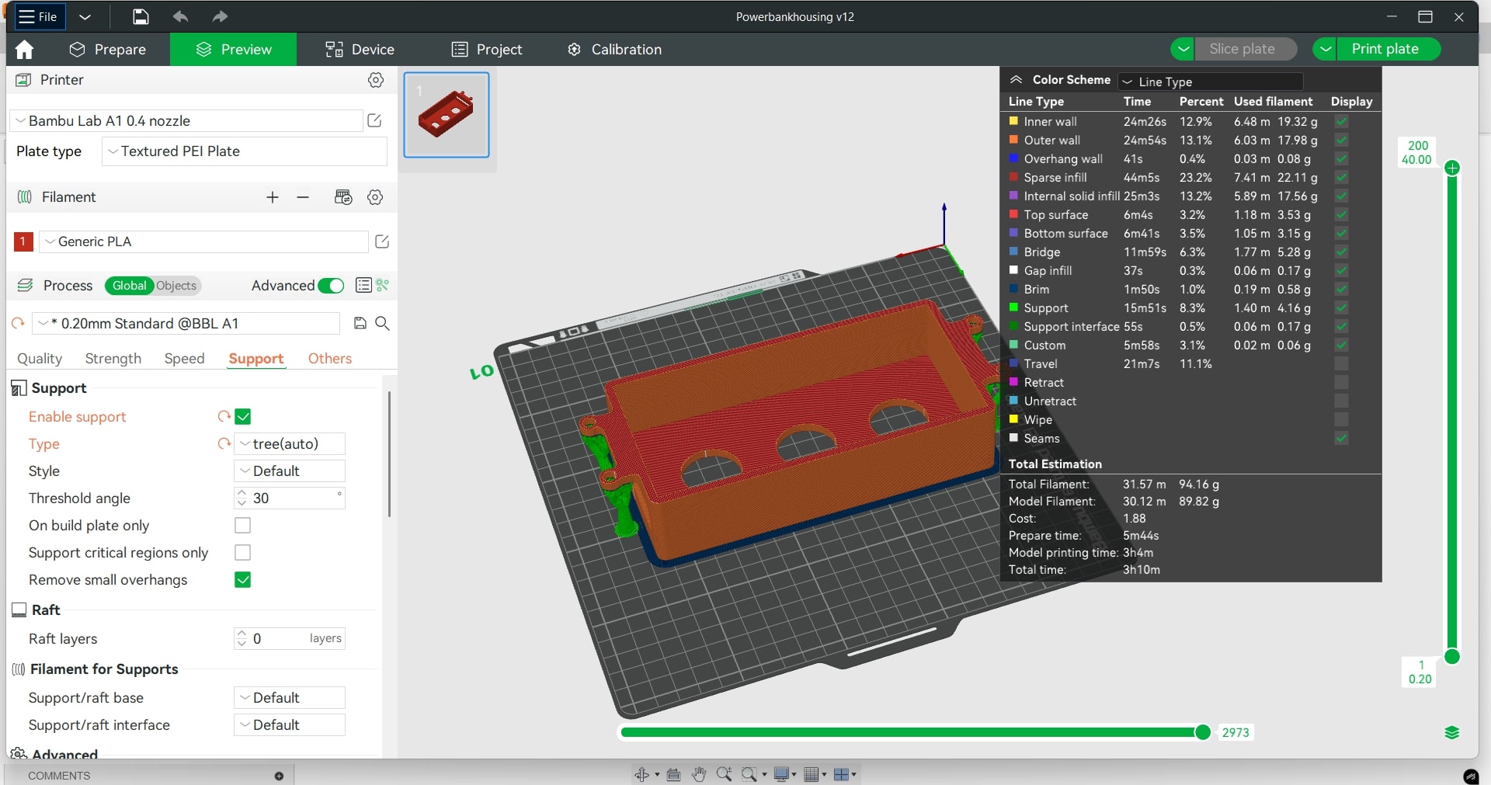
Task: Open Printer settings gear
Action: 376,80
